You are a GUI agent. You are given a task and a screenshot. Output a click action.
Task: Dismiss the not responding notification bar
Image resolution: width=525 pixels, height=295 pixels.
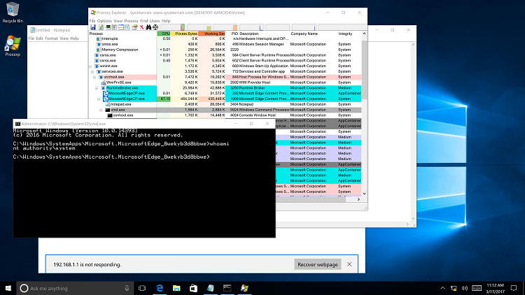click(x=349, y=264)
